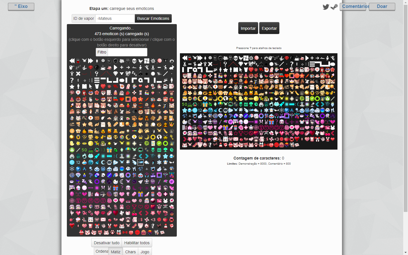The width and height of the screenshot is (408, 255).
Task: Click the Buscar Emoticons button
Action: [153, 18]
